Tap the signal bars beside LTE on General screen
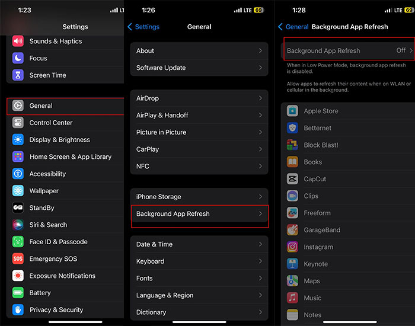 click(x=238, y=10)
